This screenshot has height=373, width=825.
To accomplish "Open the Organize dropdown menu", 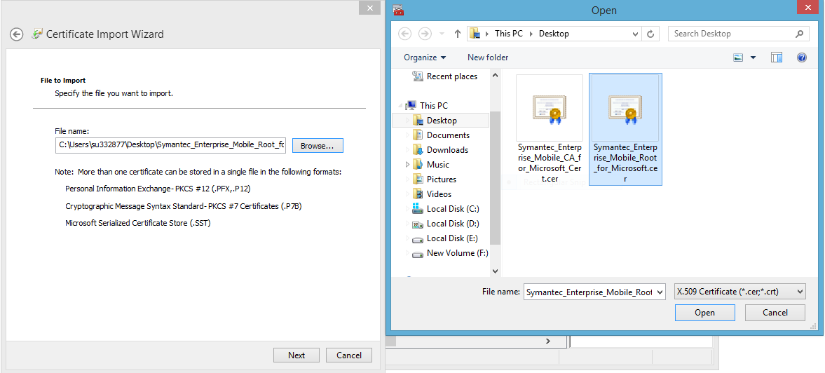I will click(425, 57).
